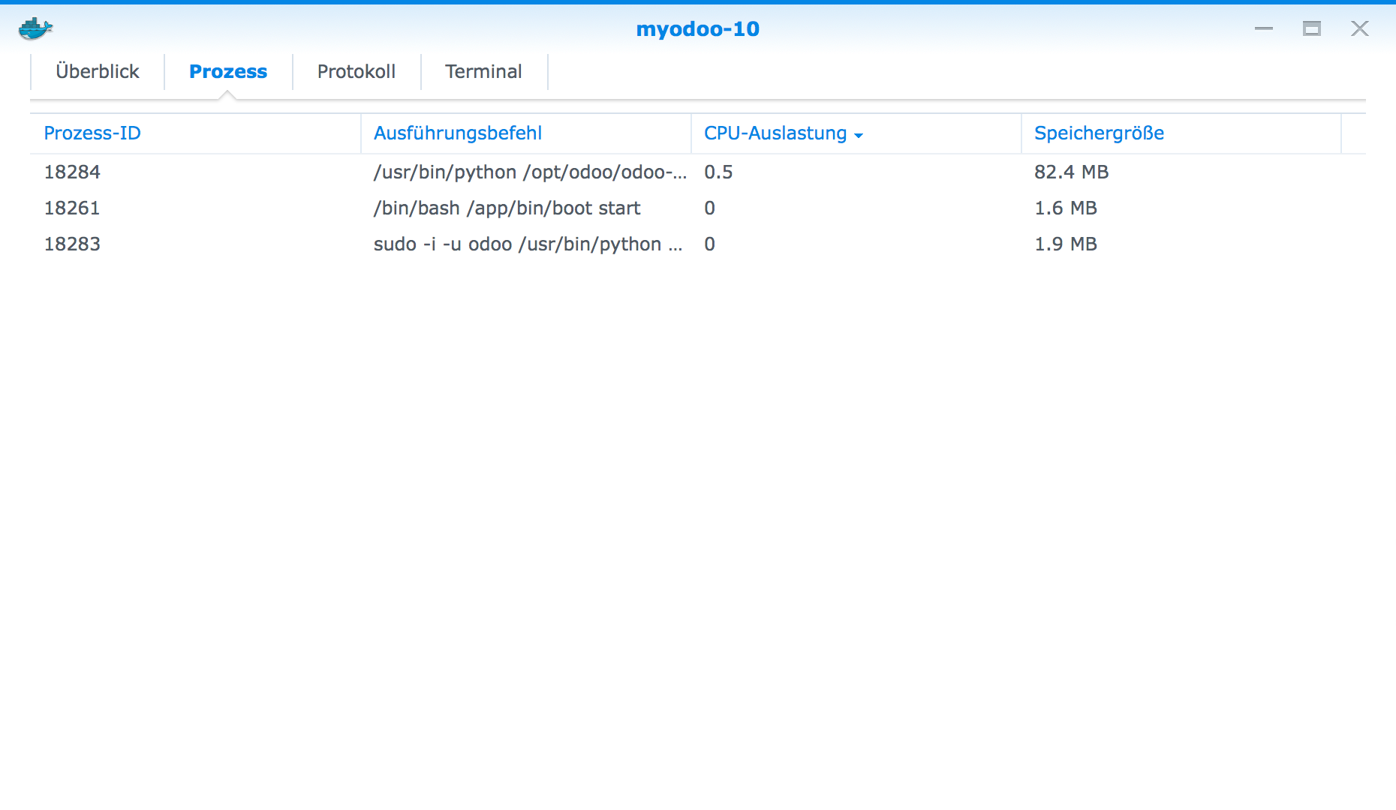Select the active Prozess tab

(x=227, y=71)
